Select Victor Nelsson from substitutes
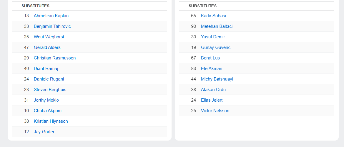This screenshot has height=147, width=344. [215, 111]
